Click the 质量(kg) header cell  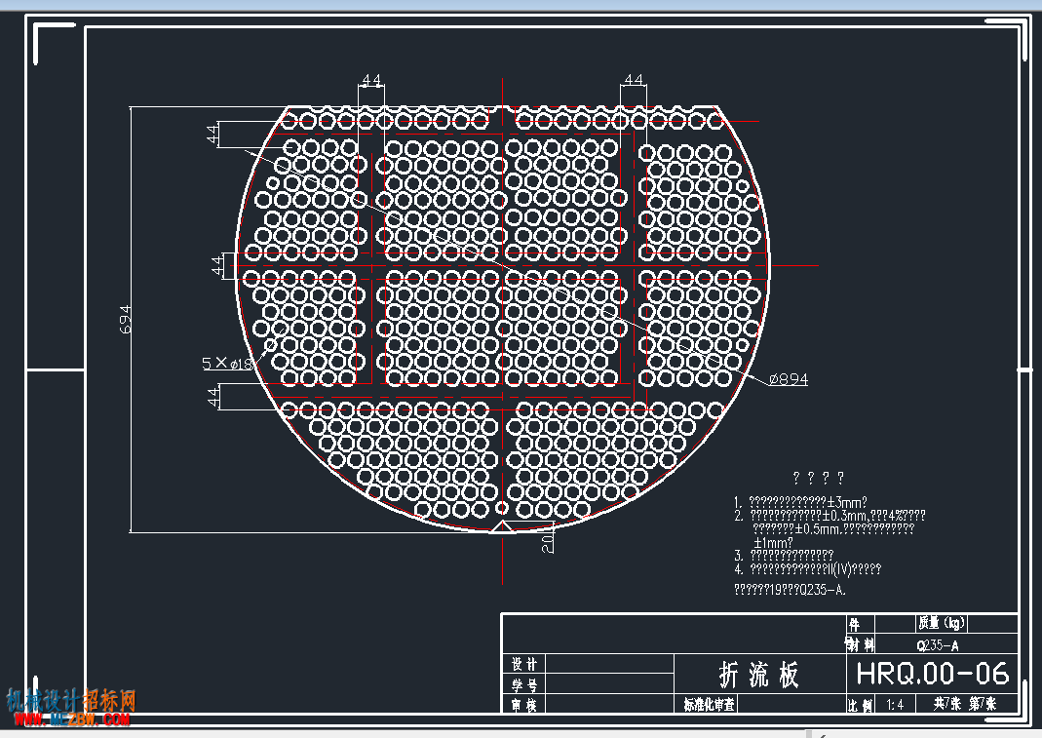[940, 623]
